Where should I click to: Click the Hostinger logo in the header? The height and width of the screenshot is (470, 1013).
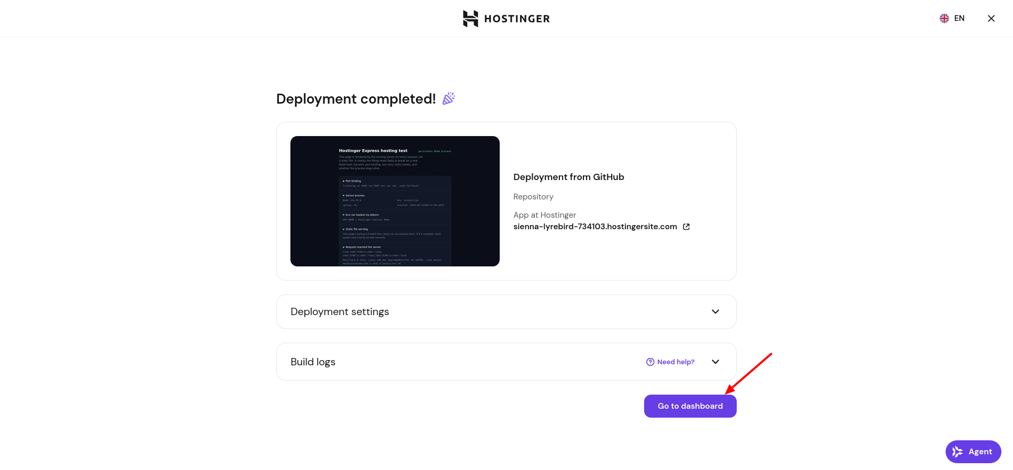point(506,18)
